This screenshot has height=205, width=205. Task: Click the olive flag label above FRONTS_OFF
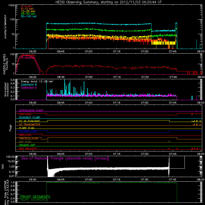25,142
